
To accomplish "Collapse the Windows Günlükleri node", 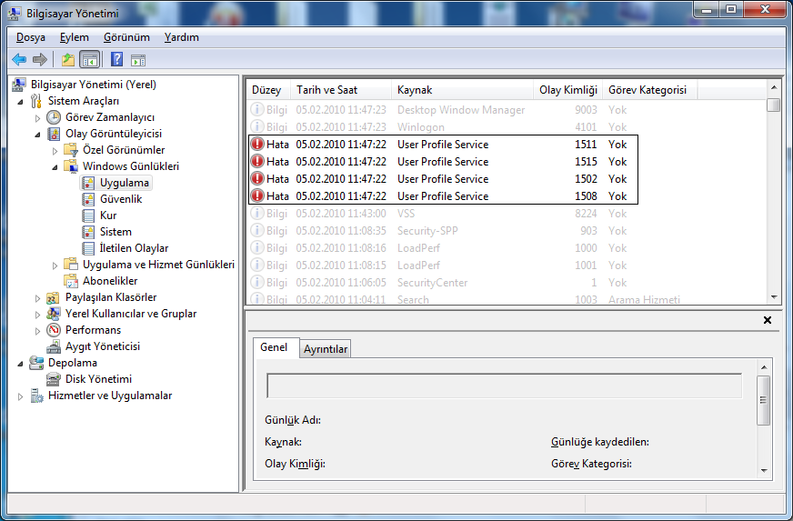I will [x=55, y=167].
